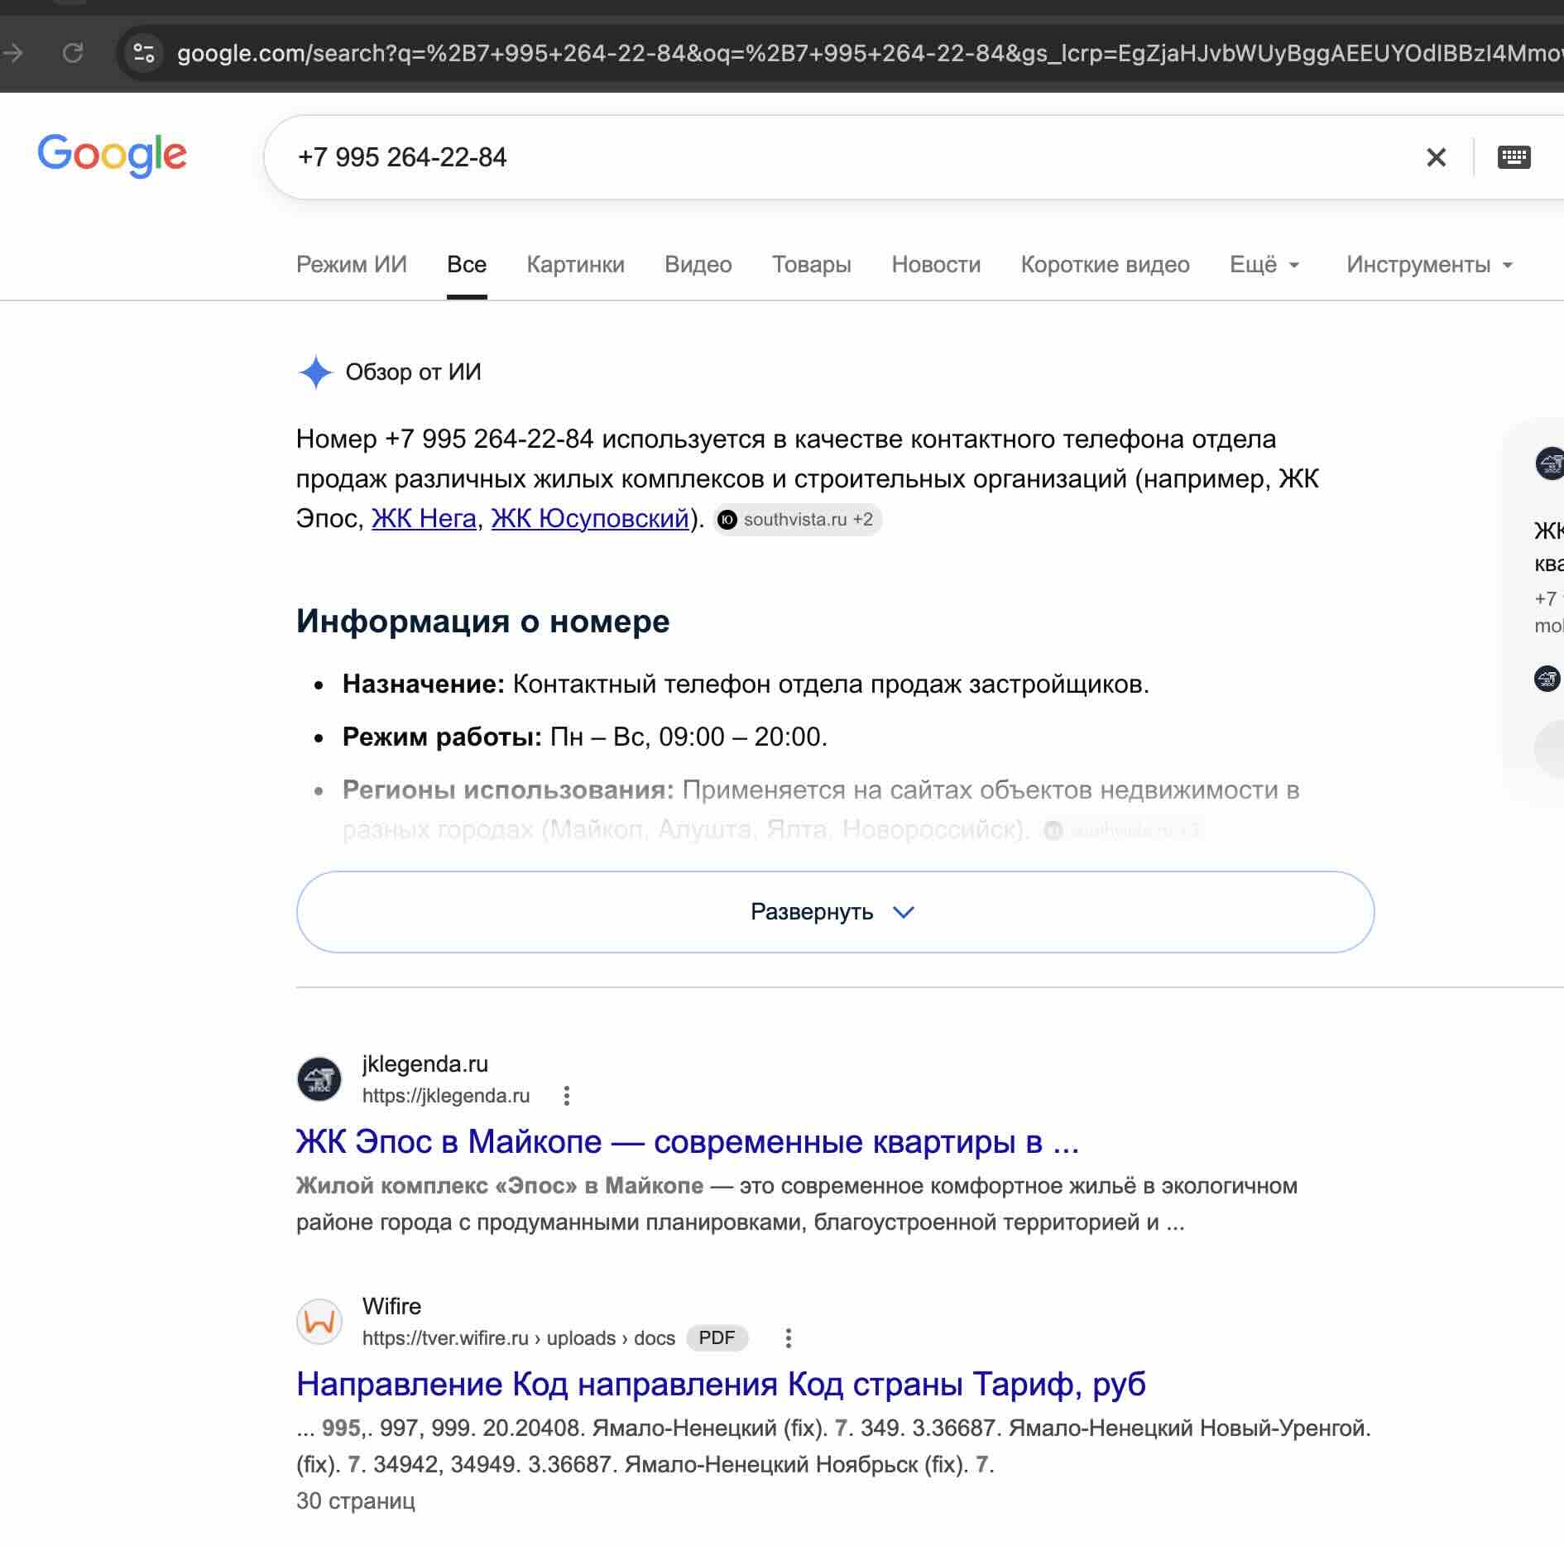The width and height of the screenshot is (1564, 1546).
Task: Click the tver.wifire.ru breadcrumb URL
Action: pos(519,1338)
